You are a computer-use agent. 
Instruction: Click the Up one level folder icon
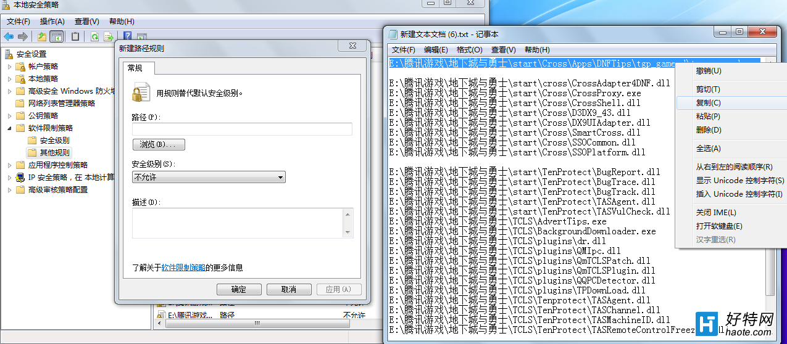click(42, 36)
